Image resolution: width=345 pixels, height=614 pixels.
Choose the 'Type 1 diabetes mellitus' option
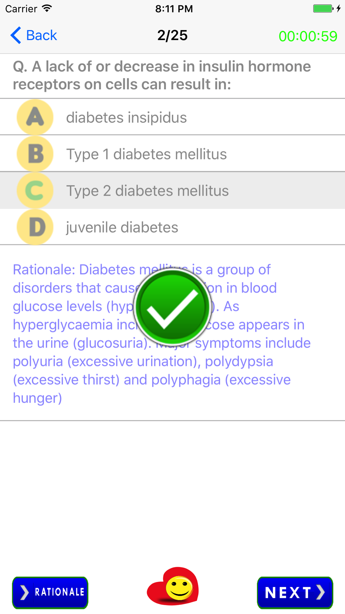click(x=146, y=154)
